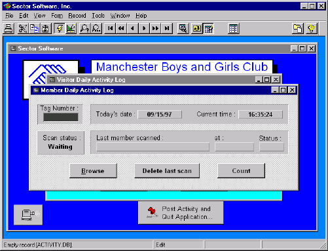The width and height of the screenshot is (328, 251).
Task: Click the Today's date field 09/15/97
Action: 160,115
